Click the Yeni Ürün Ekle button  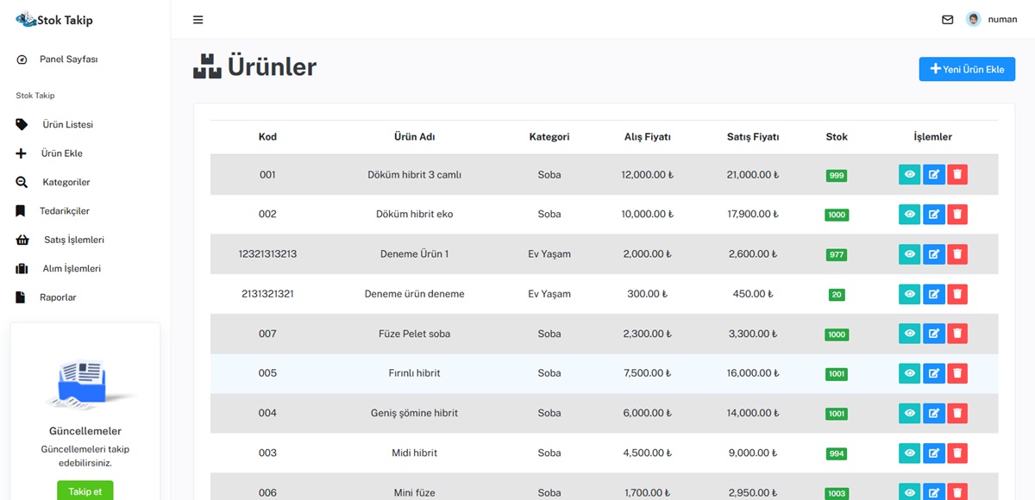point(966,69)
